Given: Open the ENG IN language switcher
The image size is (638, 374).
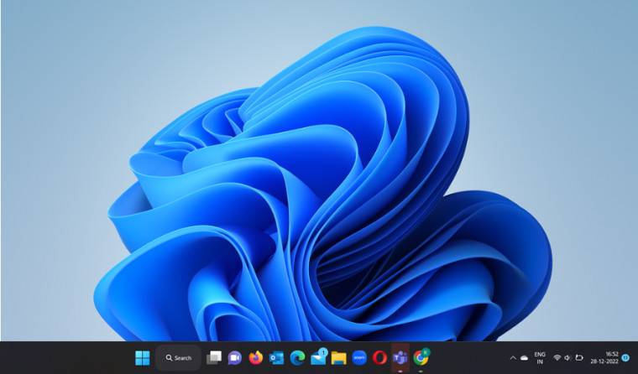Looking at the screenshot, I should 540,358.
